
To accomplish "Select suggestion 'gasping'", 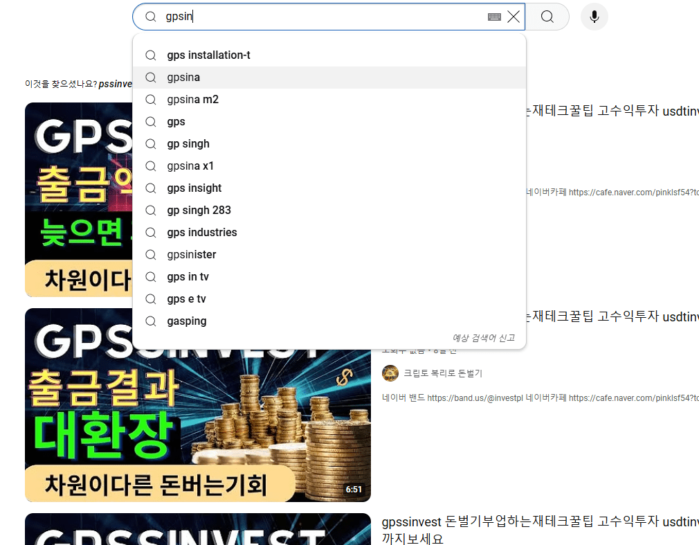I will click(x=329, y=321).
